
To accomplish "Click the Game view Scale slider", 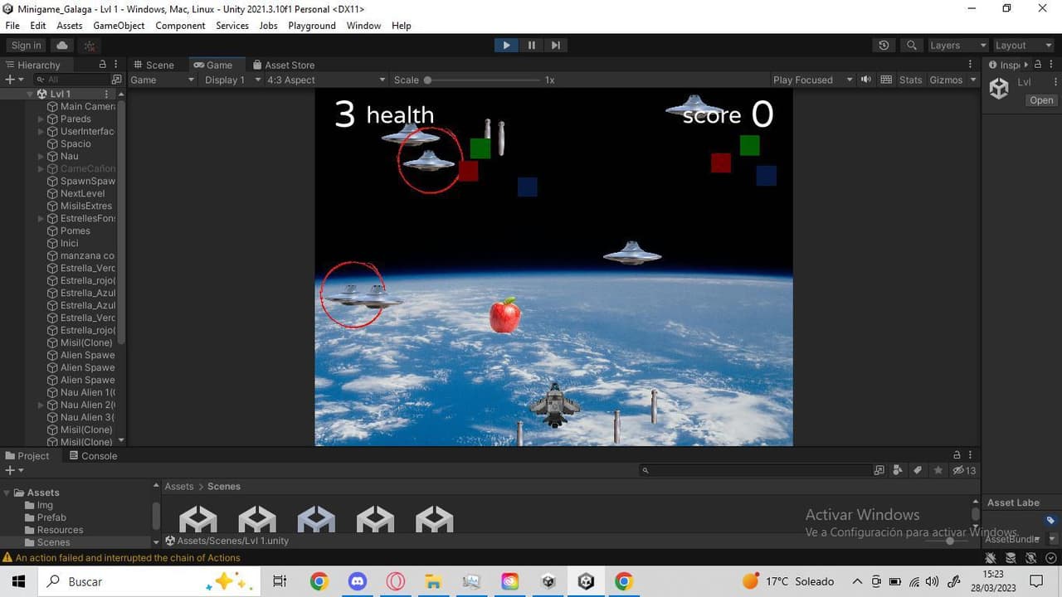I will click(x=483, y=80).
